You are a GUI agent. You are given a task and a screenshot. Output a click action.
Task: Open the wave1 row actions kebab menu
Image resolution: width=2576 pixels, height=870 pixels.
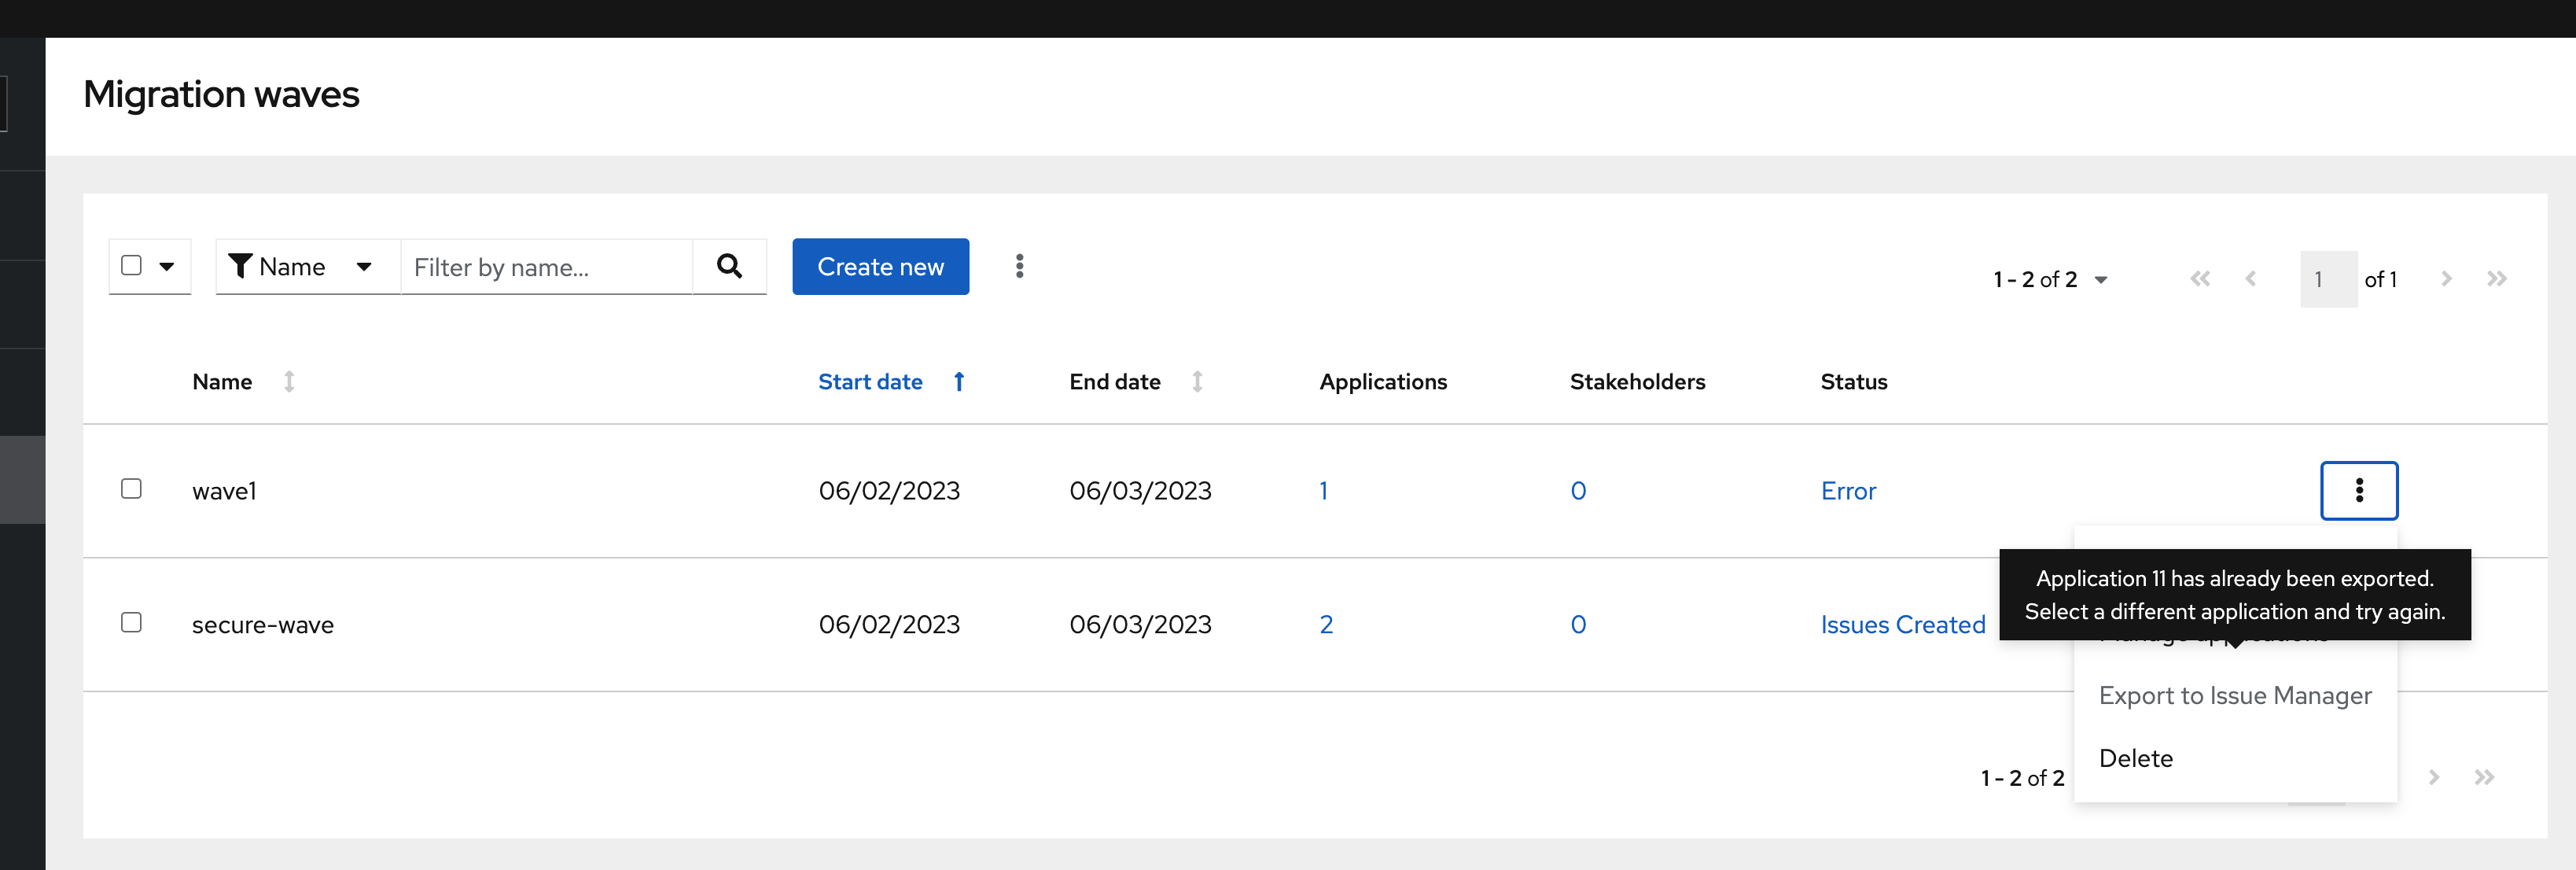[x=2359, y=491]
